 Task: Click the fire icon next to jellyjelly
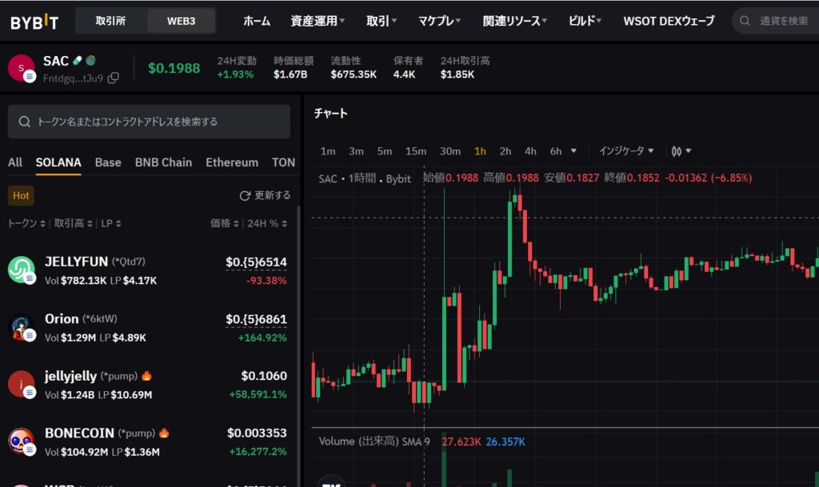(x=147, y=376)
